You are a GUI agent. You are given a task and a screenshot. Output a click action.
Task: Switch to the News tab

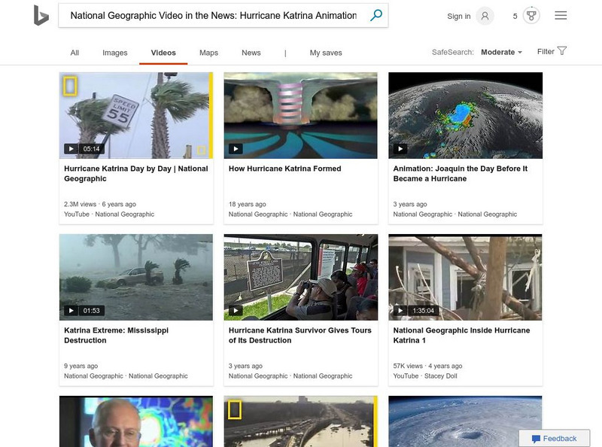coord(251,52)
